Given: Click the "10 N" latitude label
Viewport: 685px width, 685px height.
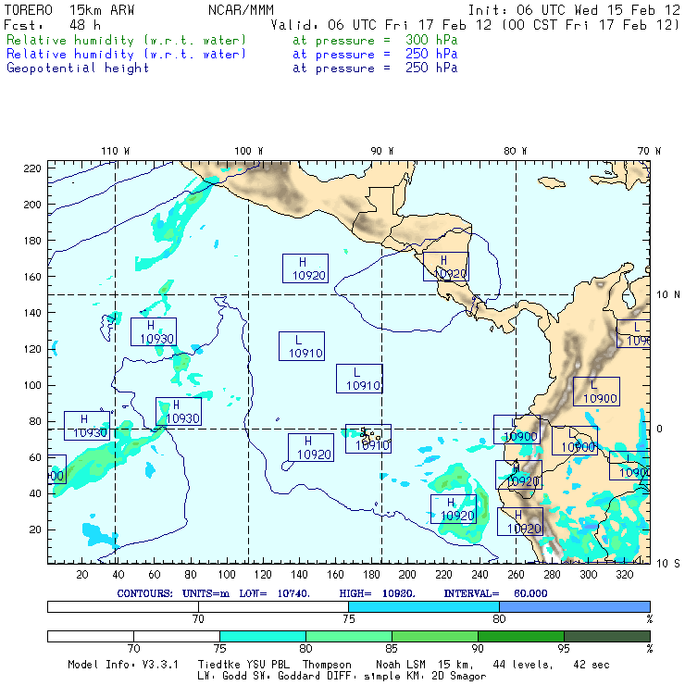Looking at the screenshot, I should 668,295.
